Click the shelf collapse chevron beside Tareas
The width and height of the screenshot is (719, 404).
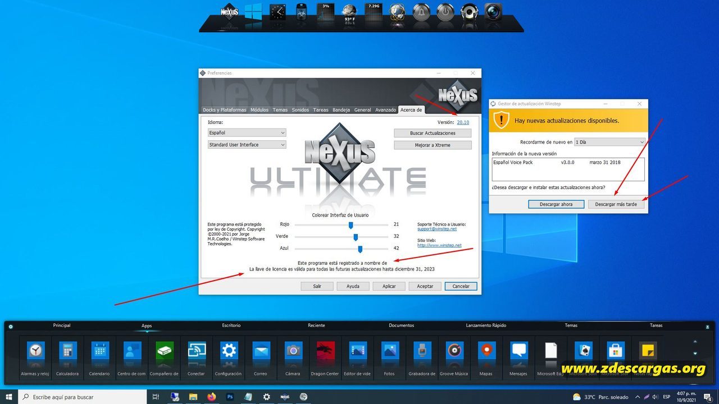707,326
